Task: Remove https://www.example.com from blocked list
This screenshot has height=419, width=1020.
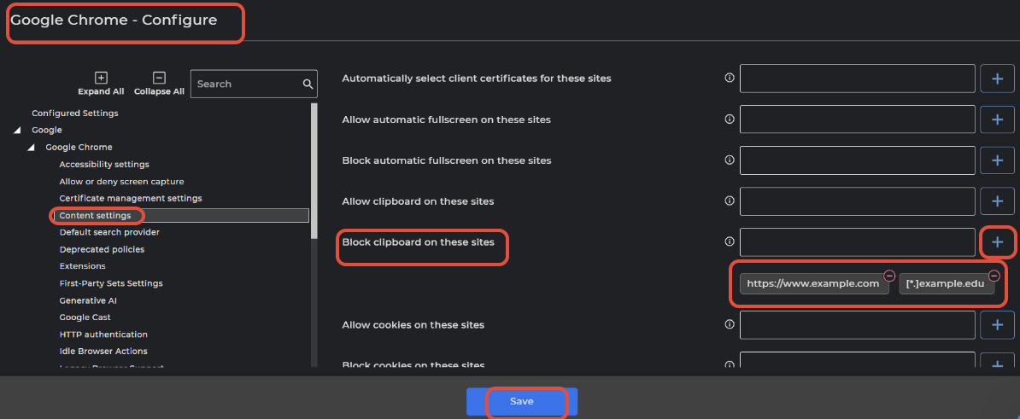Action: point(888,275)
